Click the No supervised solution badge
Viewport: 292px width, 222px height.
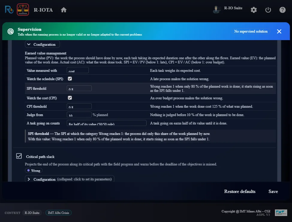point(251,31)
